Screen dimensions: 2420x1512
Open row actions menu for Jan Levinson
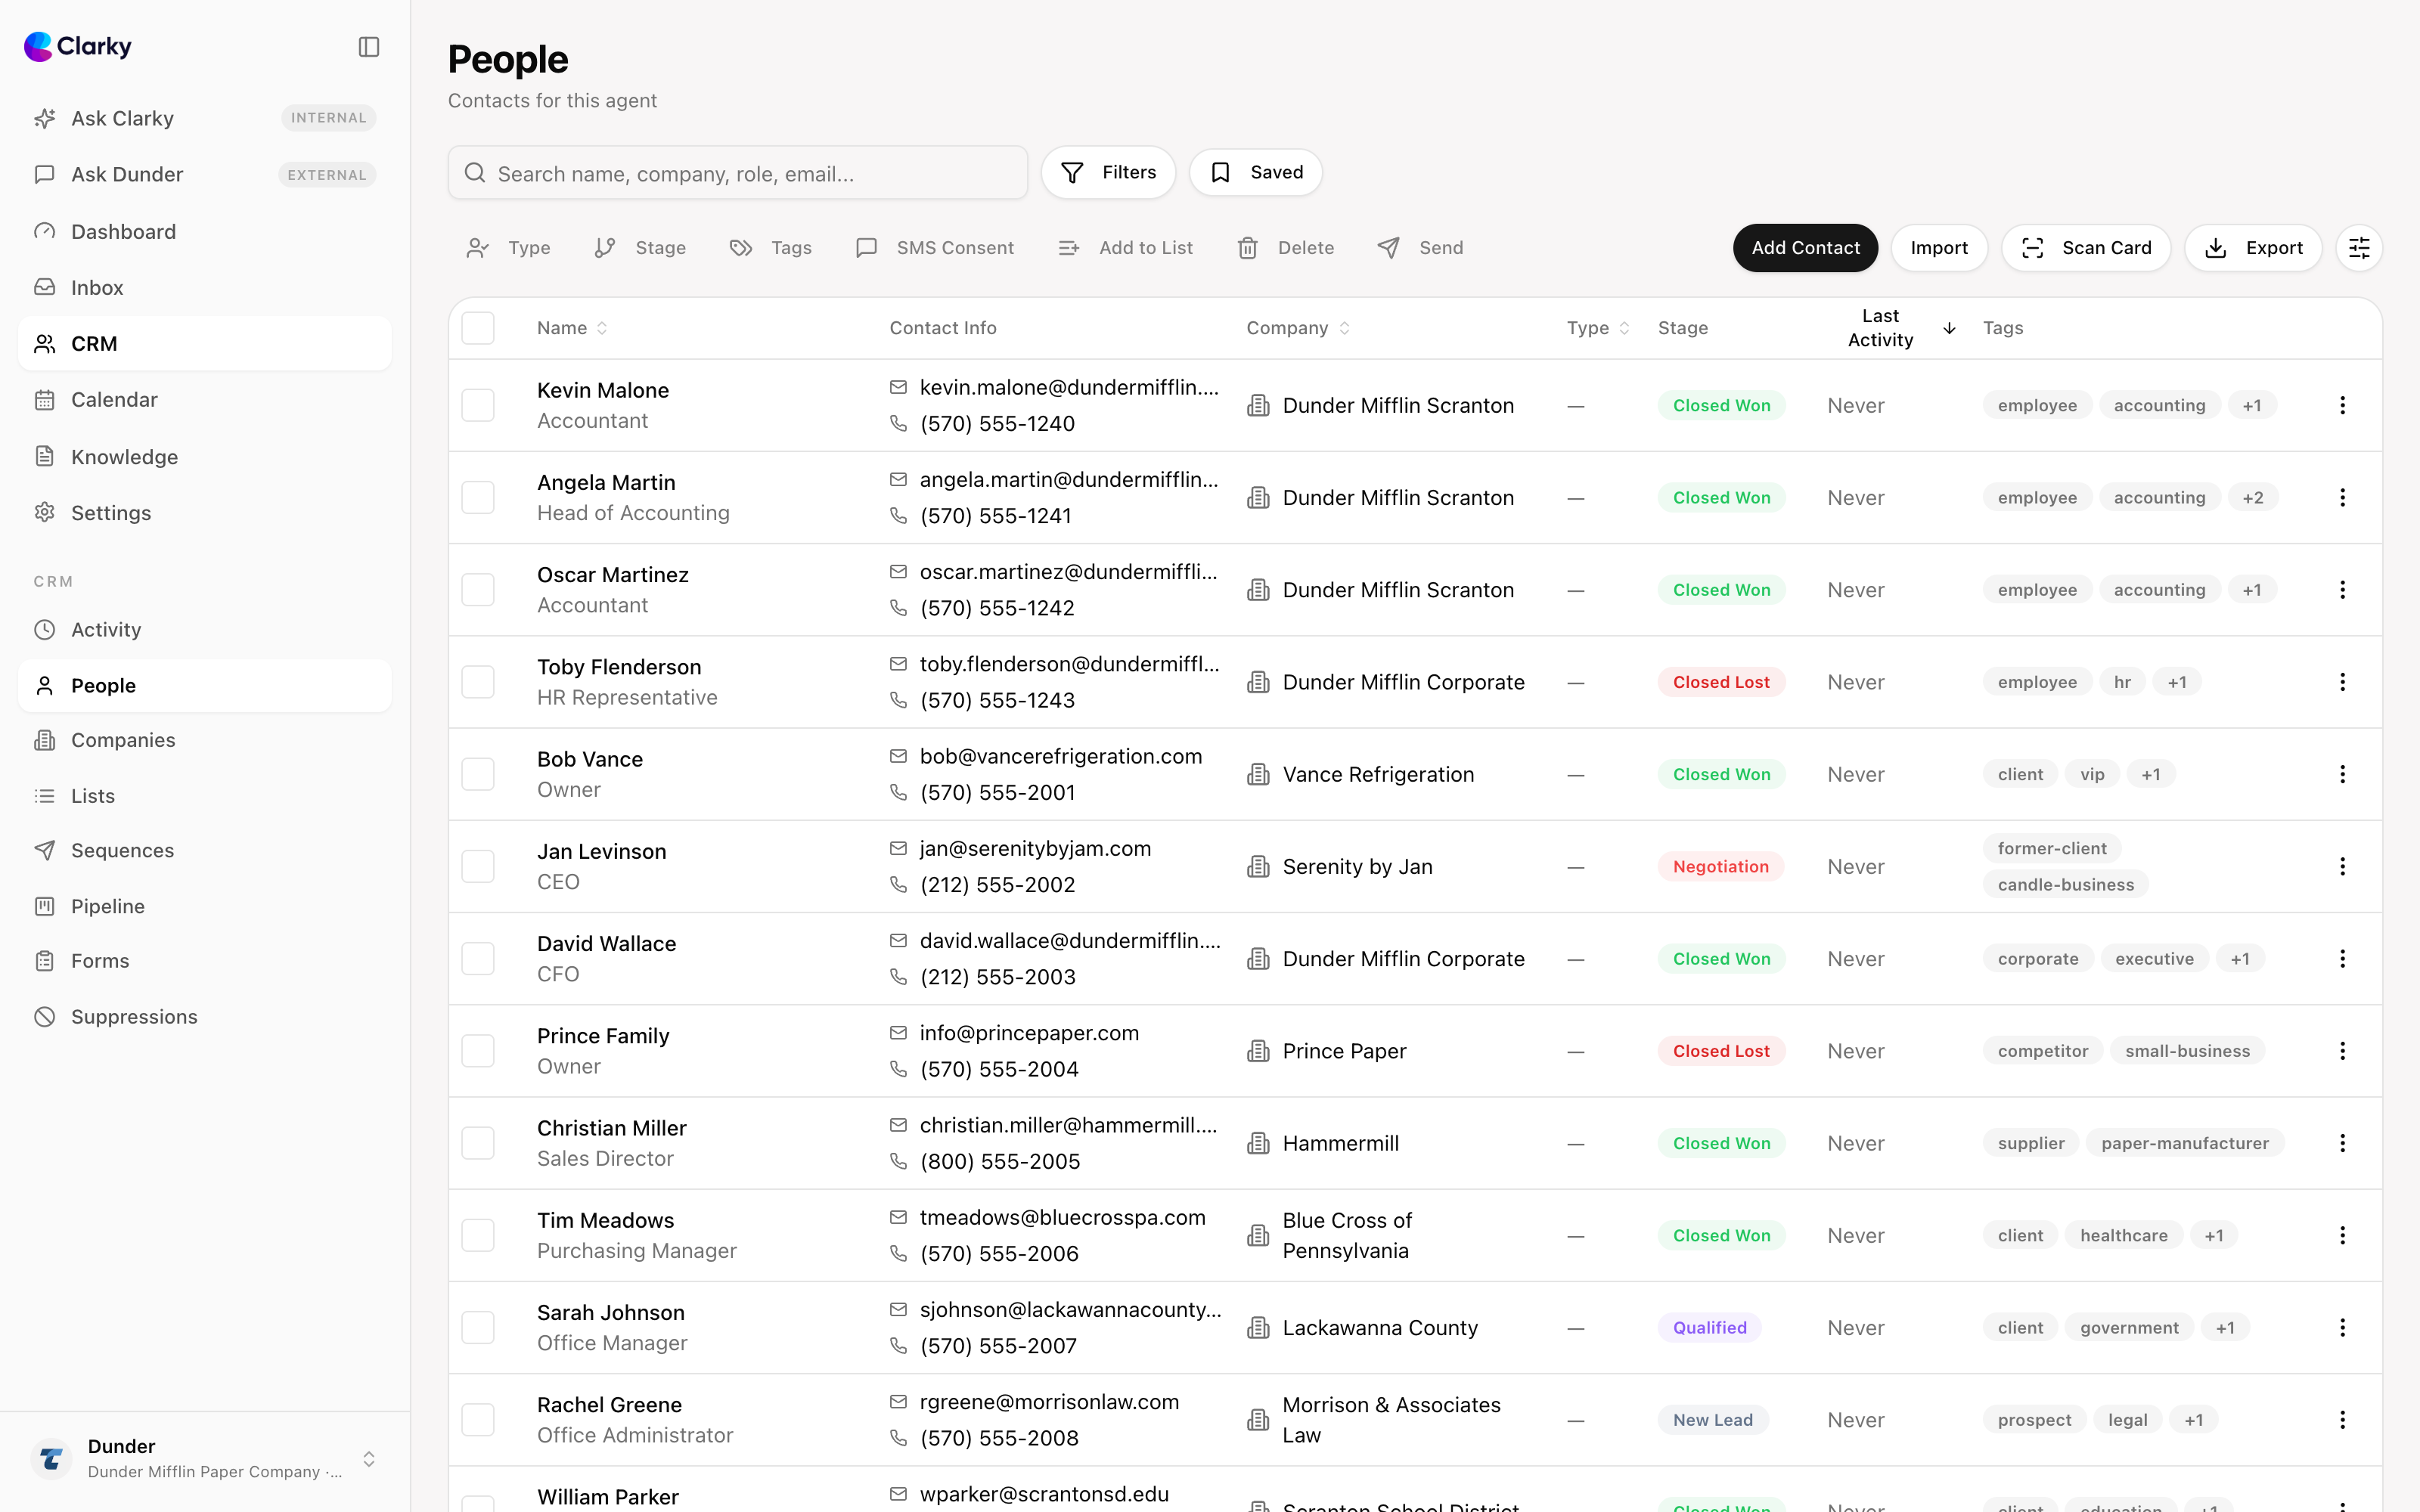pyautogui.click(x=2342, y=867)
